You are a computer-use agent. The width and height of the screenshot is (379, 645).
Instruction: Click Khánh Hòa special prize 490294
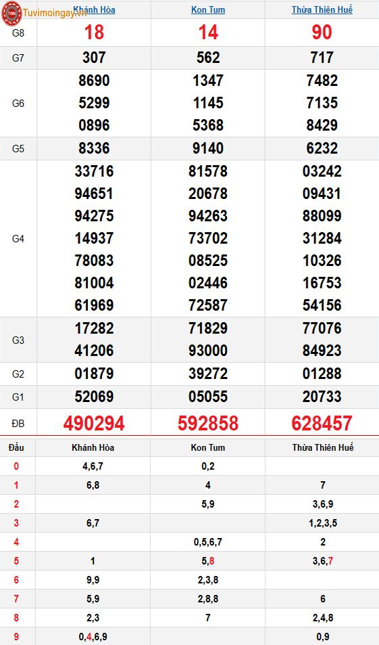(94, 423)
